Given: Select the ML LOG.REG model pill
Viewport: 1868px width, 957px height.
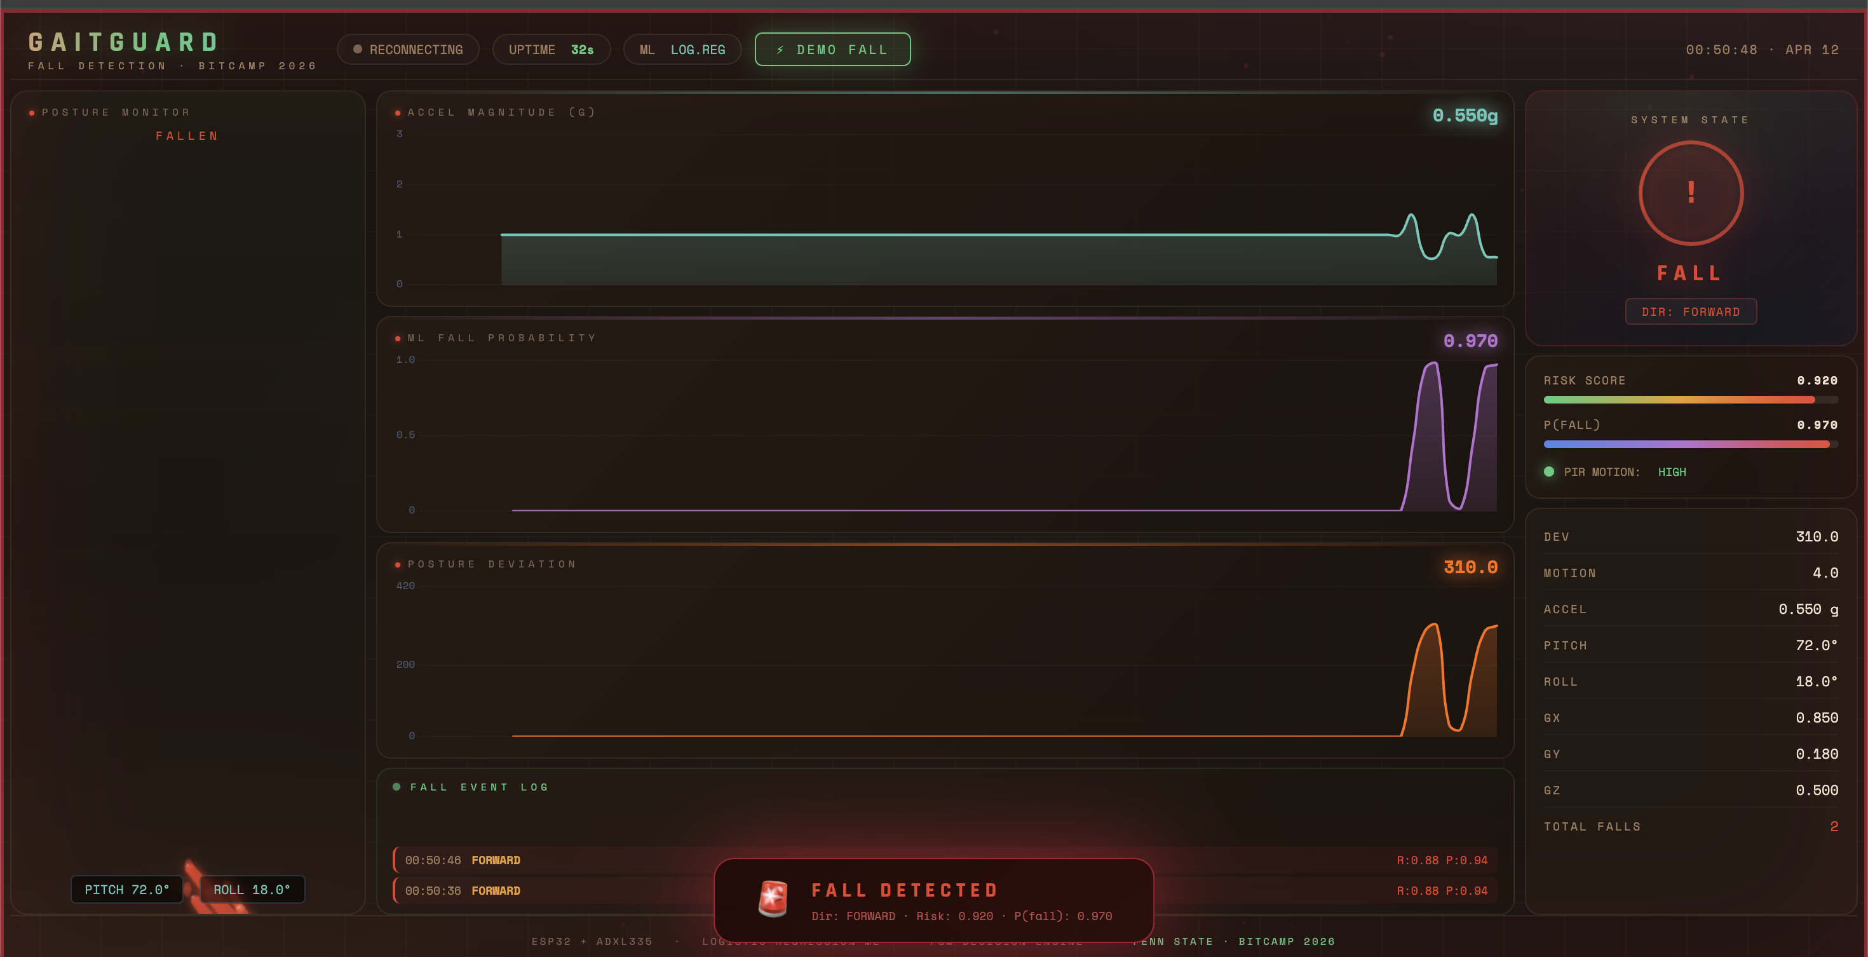Looking at the screenshot, I should pyautogui.click(x=682, y=50).
